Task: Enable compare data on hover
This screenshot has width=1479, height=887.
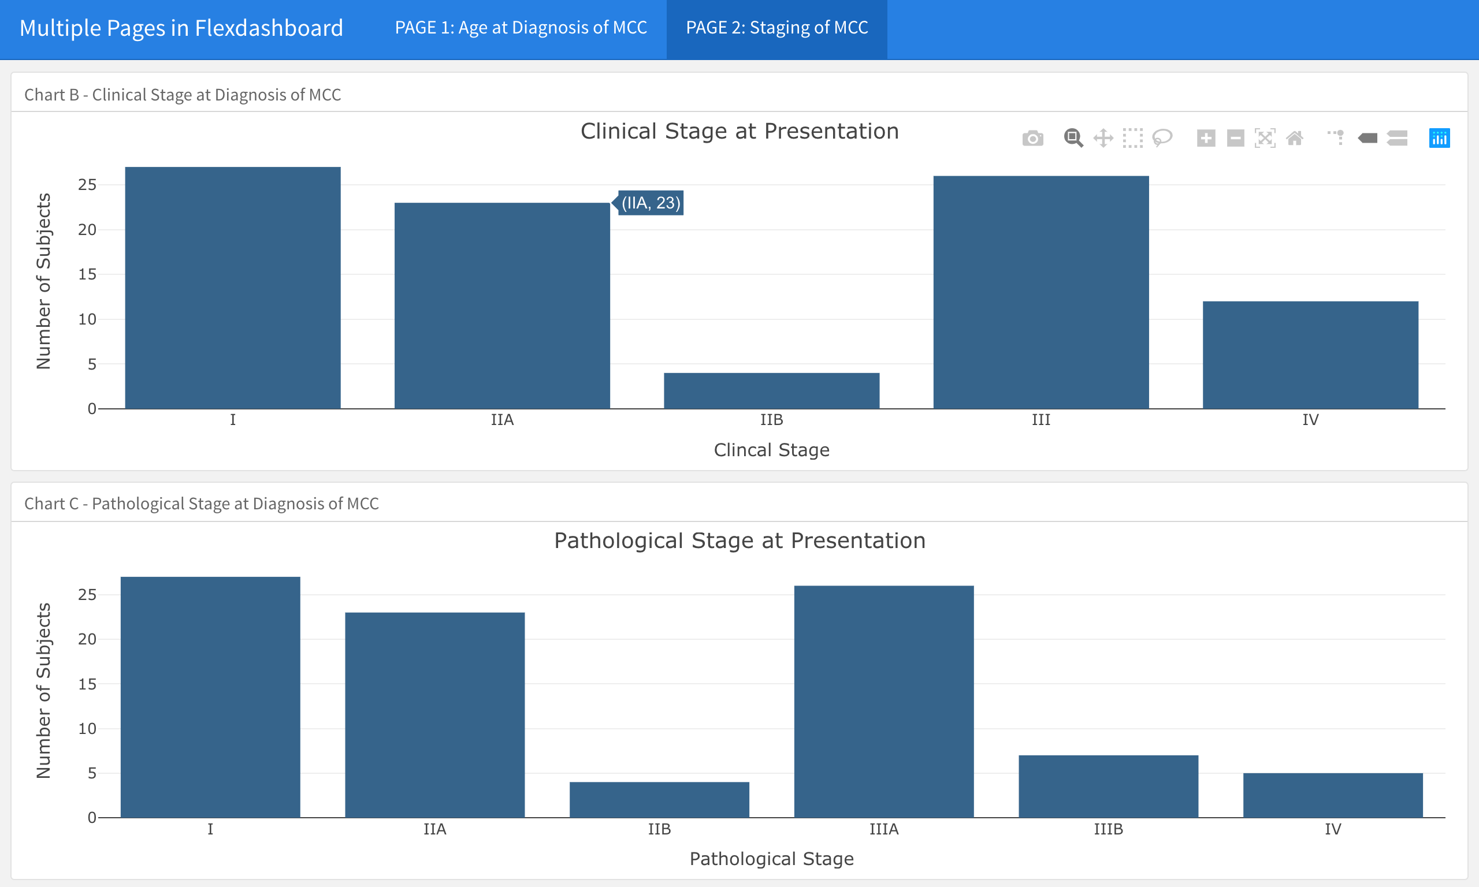Action: (1397, 138)
